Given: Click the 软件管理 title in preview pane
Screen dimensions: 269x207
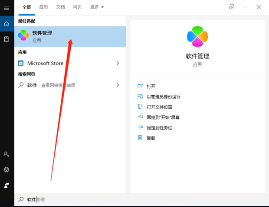Looking at the screenshot, I should 197,56.
